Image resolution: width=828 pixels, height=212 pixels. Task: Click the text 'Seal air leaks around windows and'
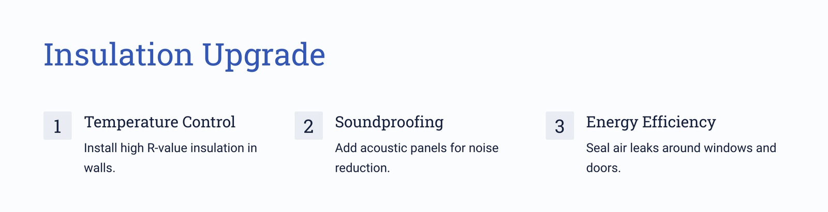[681, 148]
